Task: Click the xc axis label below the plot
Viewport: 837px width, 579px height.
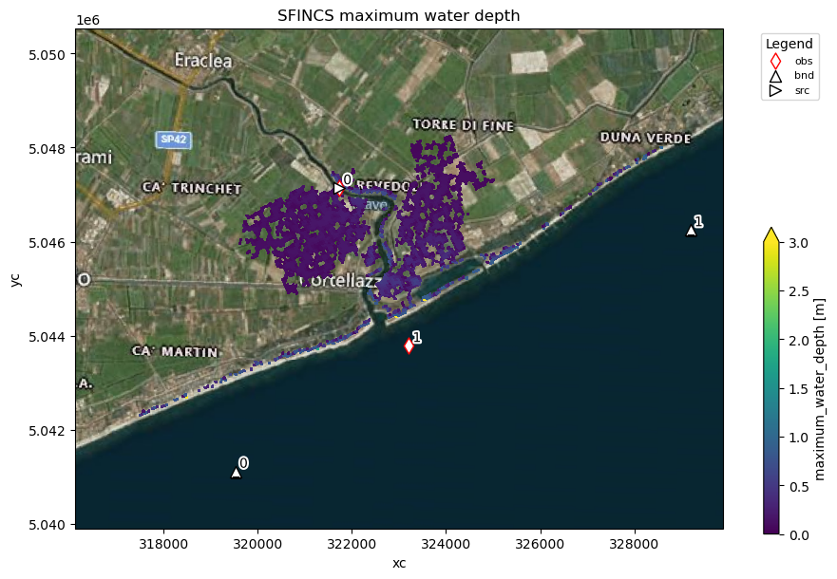Action: click(401, 562)
